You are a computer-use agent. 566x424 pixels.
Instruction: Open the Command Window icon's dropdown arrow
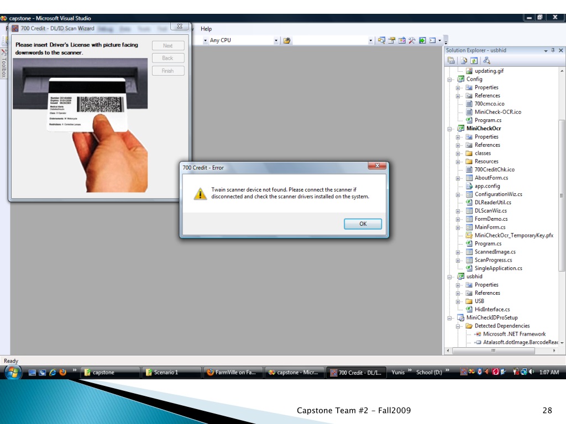tap(439, 41)
